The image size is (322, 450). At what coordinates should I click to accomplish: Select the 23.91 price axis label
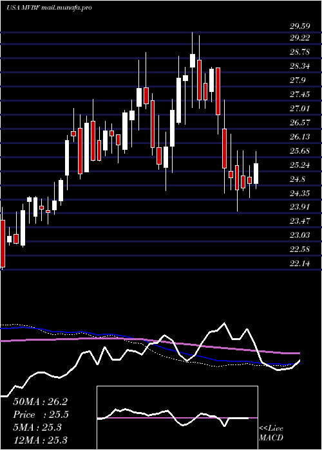(300, 207)
